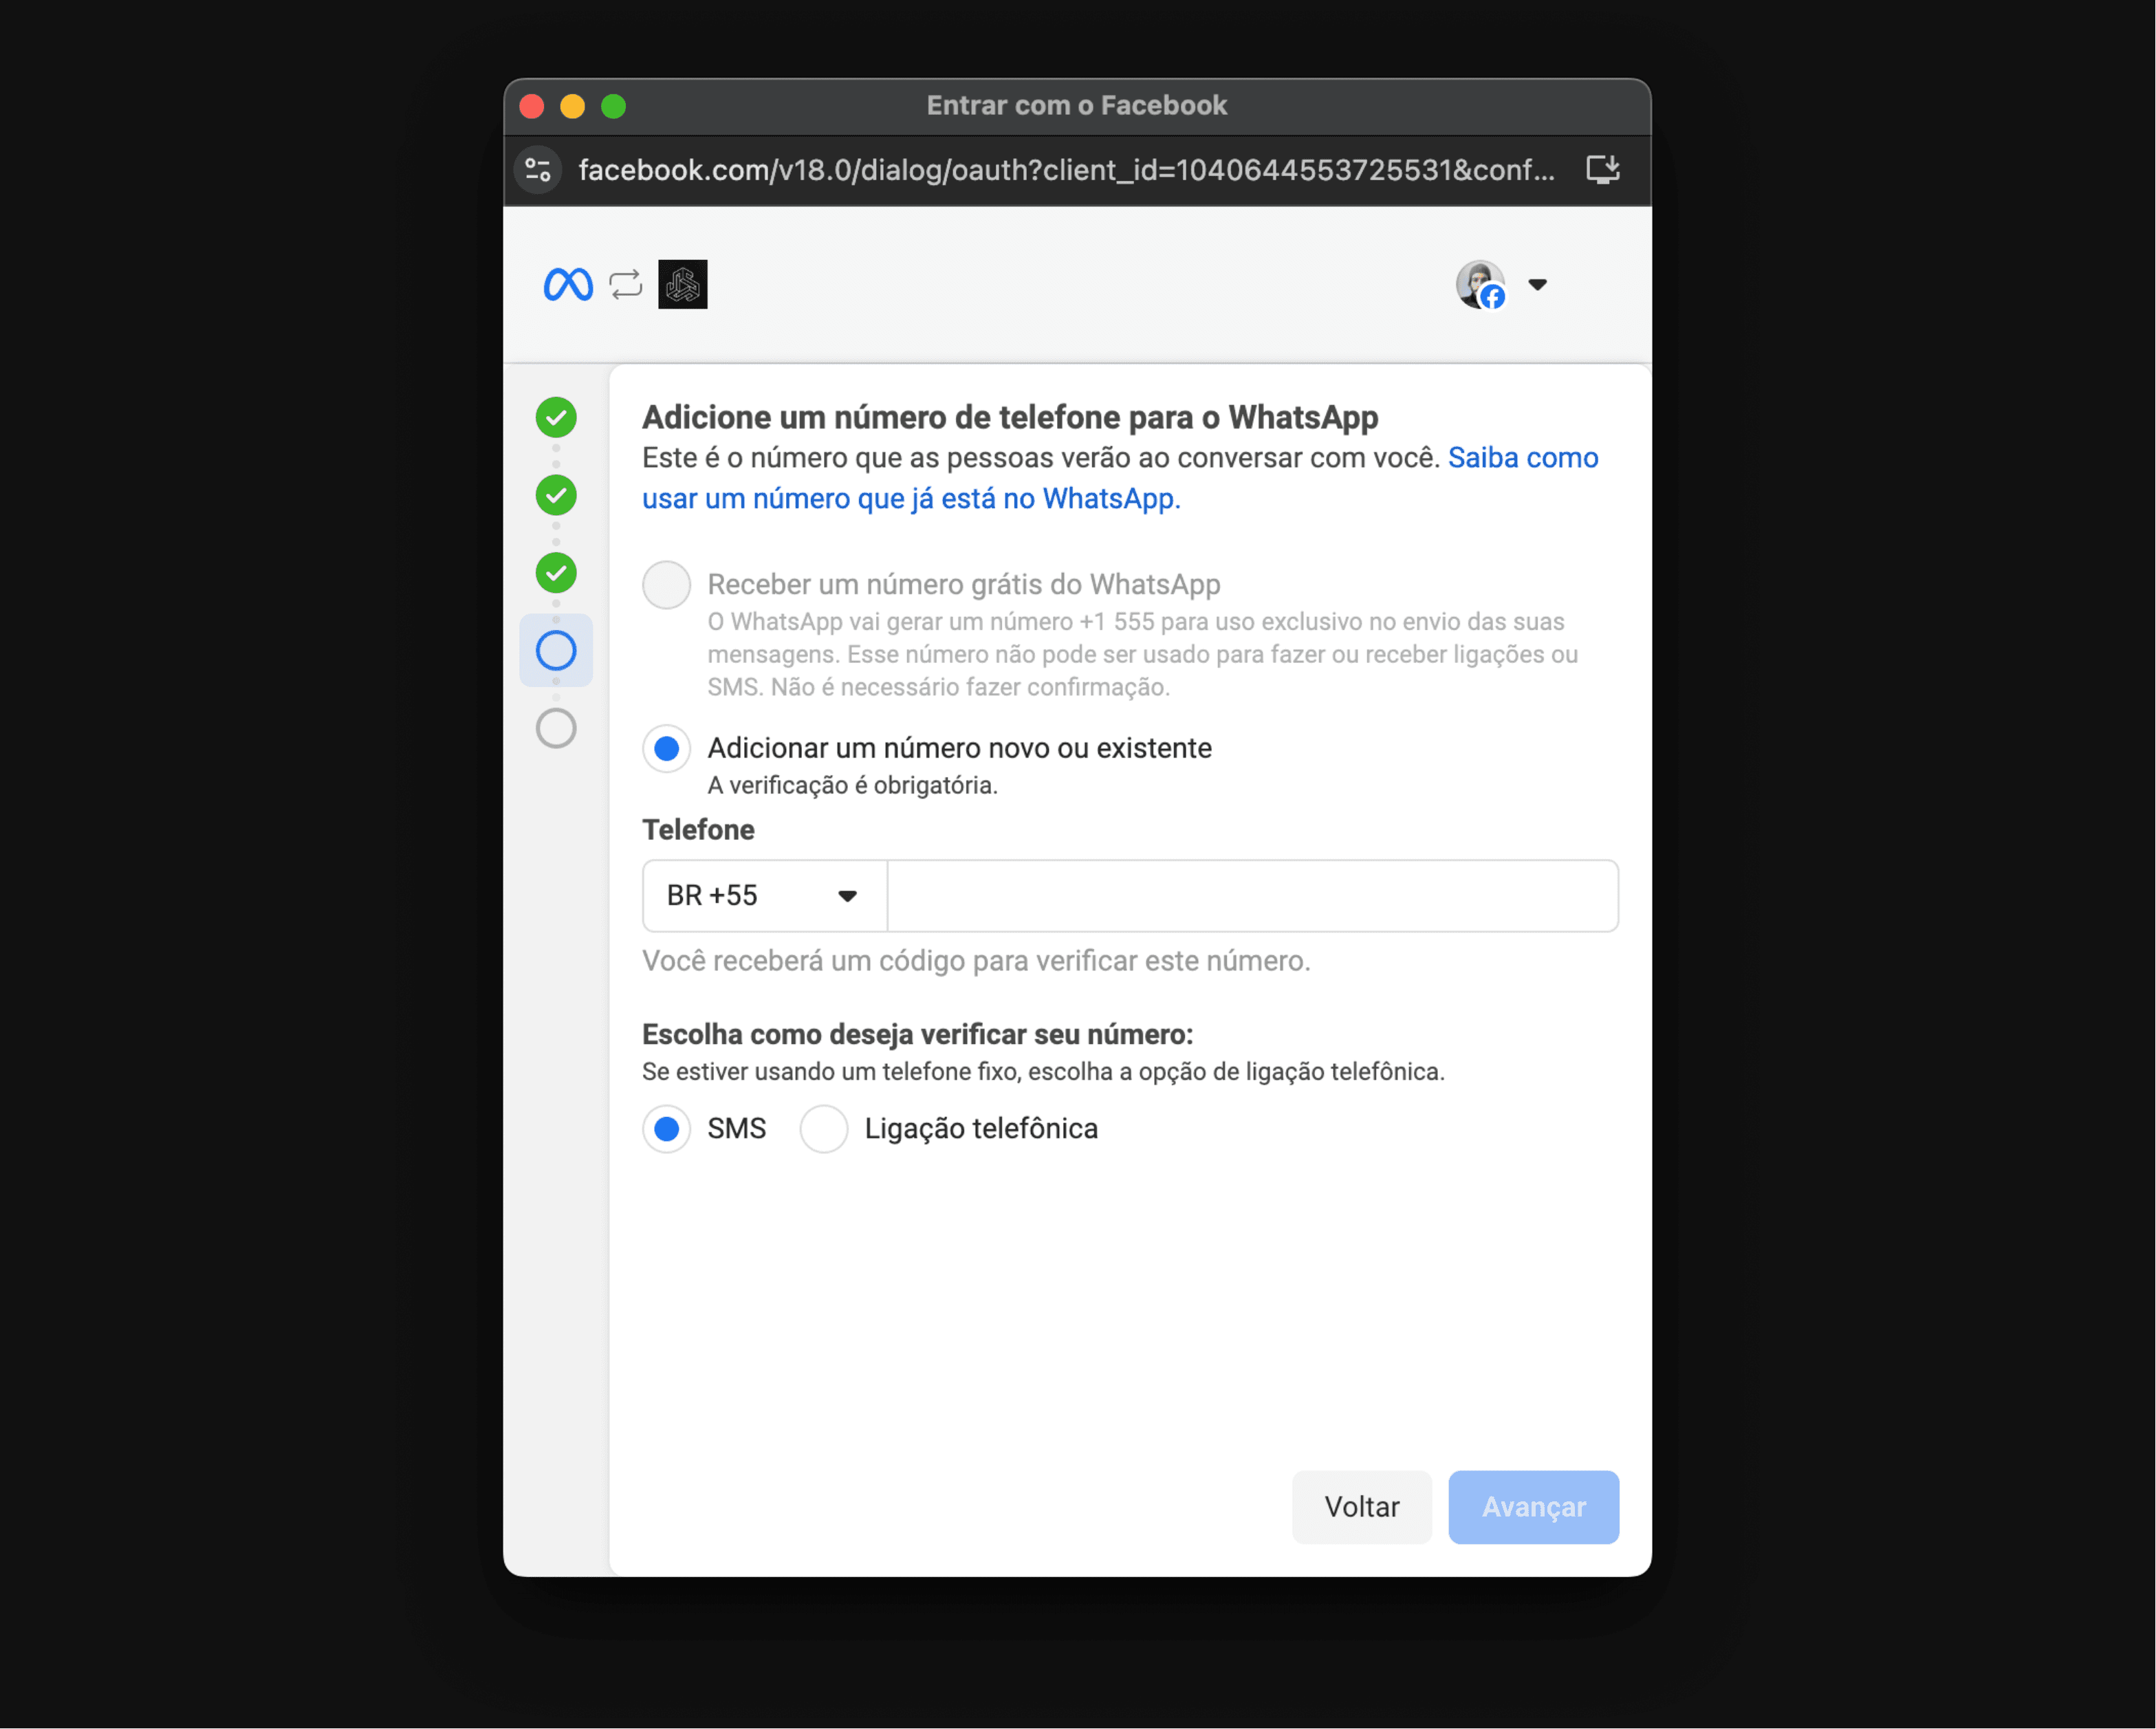2156x1729 pixels.
Task: Open the Saiba como usar um número link
Action: pos(1120,478)
